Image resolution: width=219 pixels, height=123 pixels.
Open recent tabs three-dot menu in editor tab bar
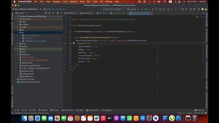(x=203, y=13)
